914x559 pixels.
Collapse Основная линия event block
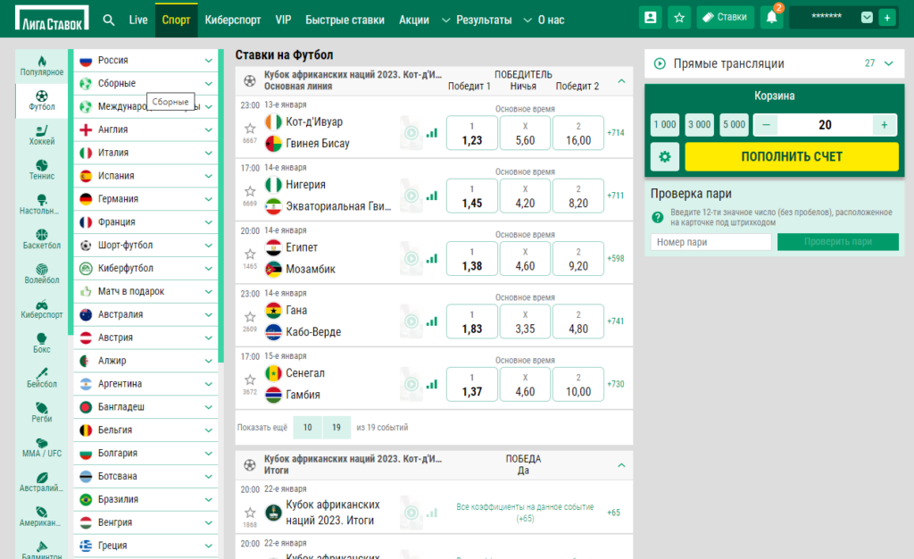tap(621, 81)
